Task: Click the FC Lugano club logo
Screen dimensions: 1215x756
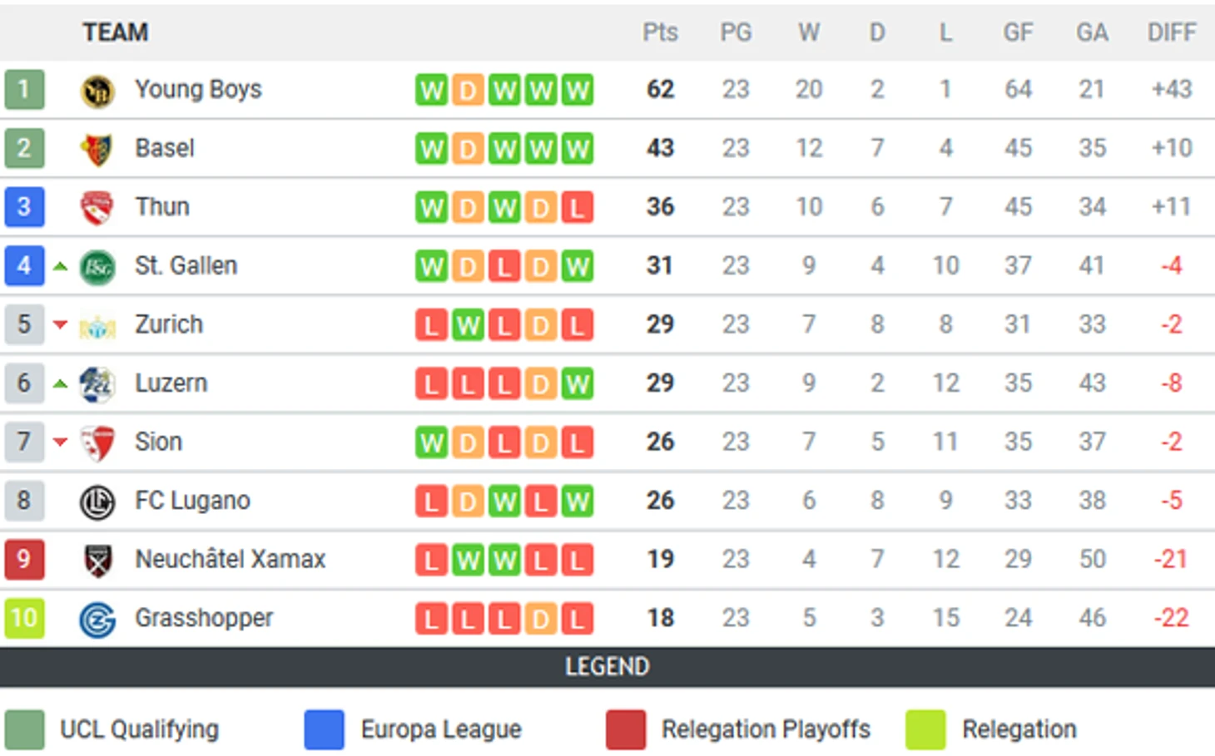Action: point(97,502)
